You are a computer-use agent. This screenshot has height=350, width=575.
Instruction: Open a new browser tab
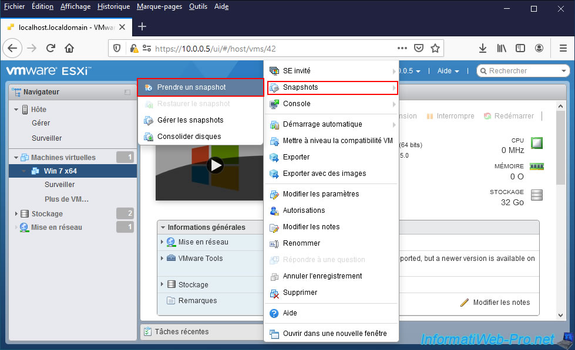(142, 26)
